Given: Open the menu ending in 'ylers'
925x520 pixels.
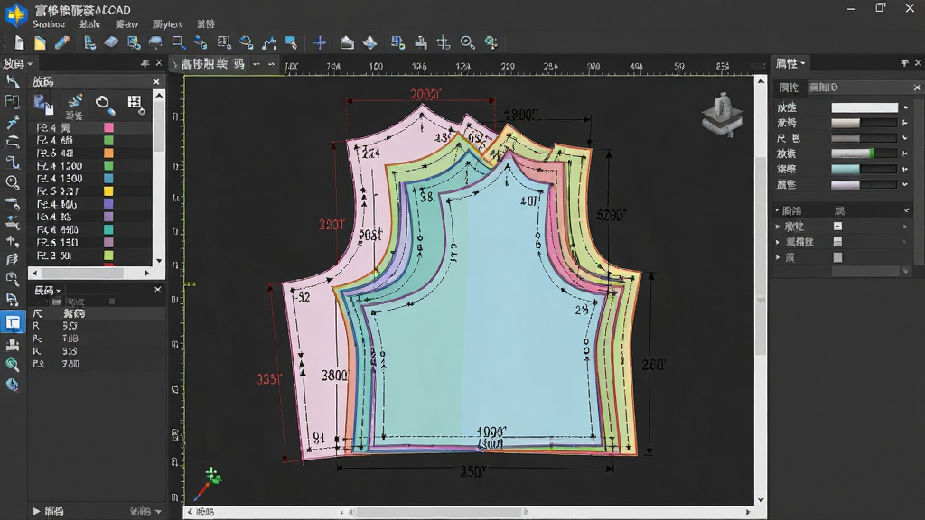Looking at the screenshot, I should click(x=167, y=24).
